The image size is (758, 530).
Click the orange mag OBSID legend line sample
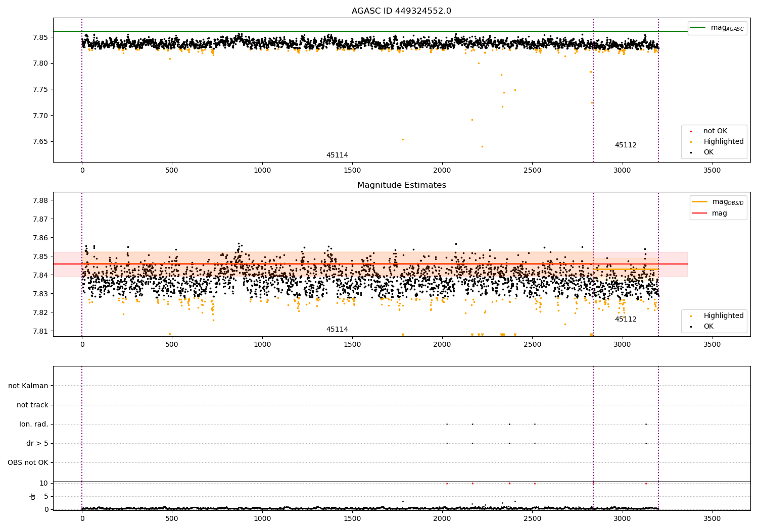click(700, 201)
